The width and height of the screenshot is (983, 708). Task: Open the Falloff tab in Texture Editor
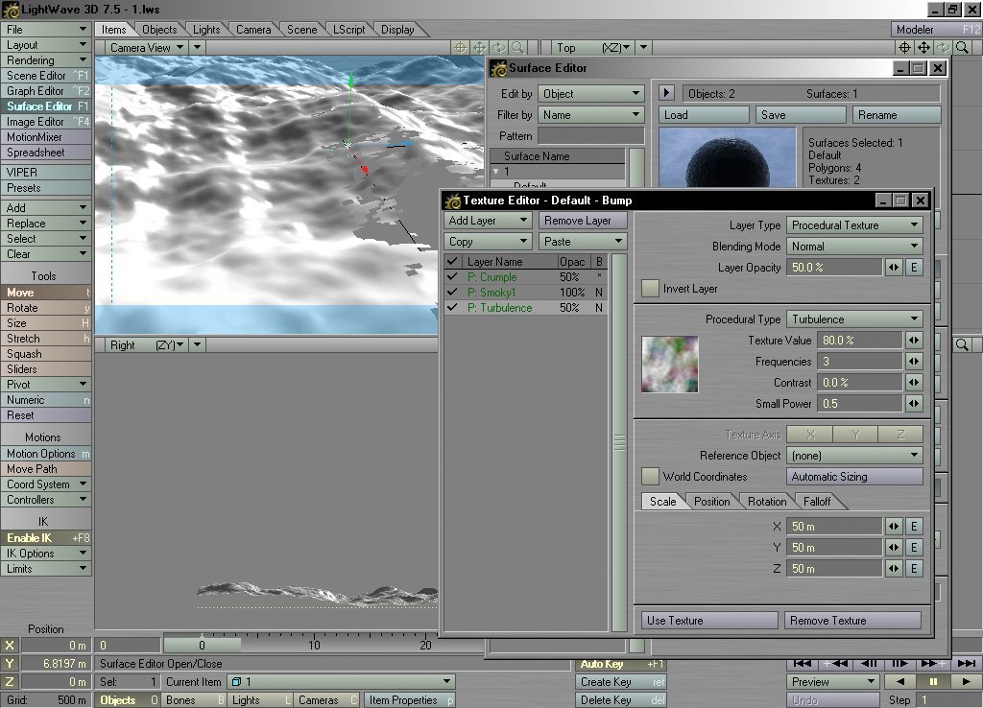tap(817, 501)
